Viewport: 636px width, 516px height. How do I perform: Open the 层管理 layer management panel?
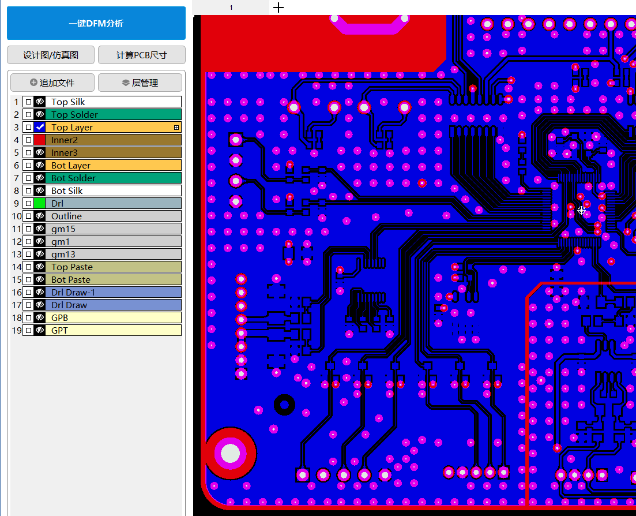(x=141, y=83)
